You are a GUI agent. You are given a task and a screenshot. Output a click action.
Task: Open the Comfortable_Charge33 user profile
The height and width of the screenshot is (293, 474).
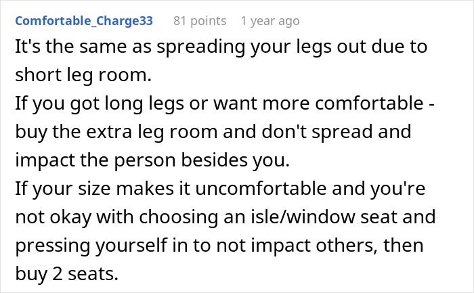tap(84, 21)
